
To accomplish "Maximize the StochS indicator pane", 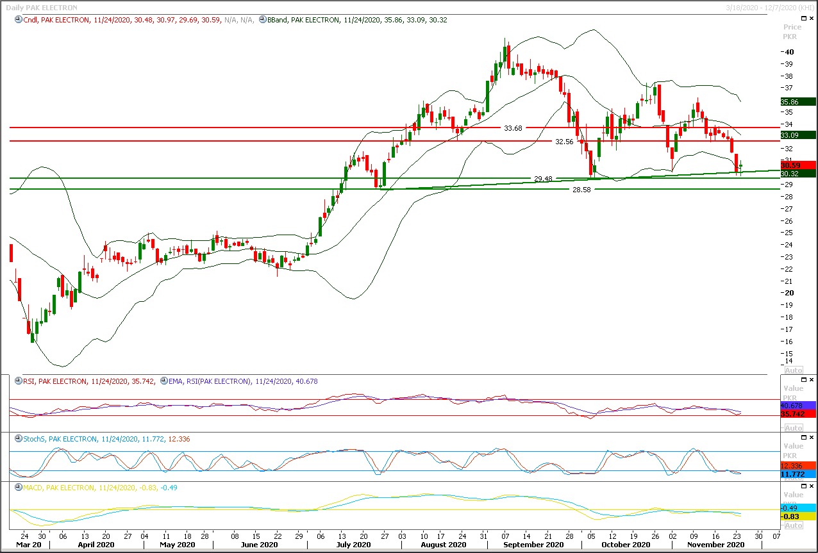I will [805, 438].
